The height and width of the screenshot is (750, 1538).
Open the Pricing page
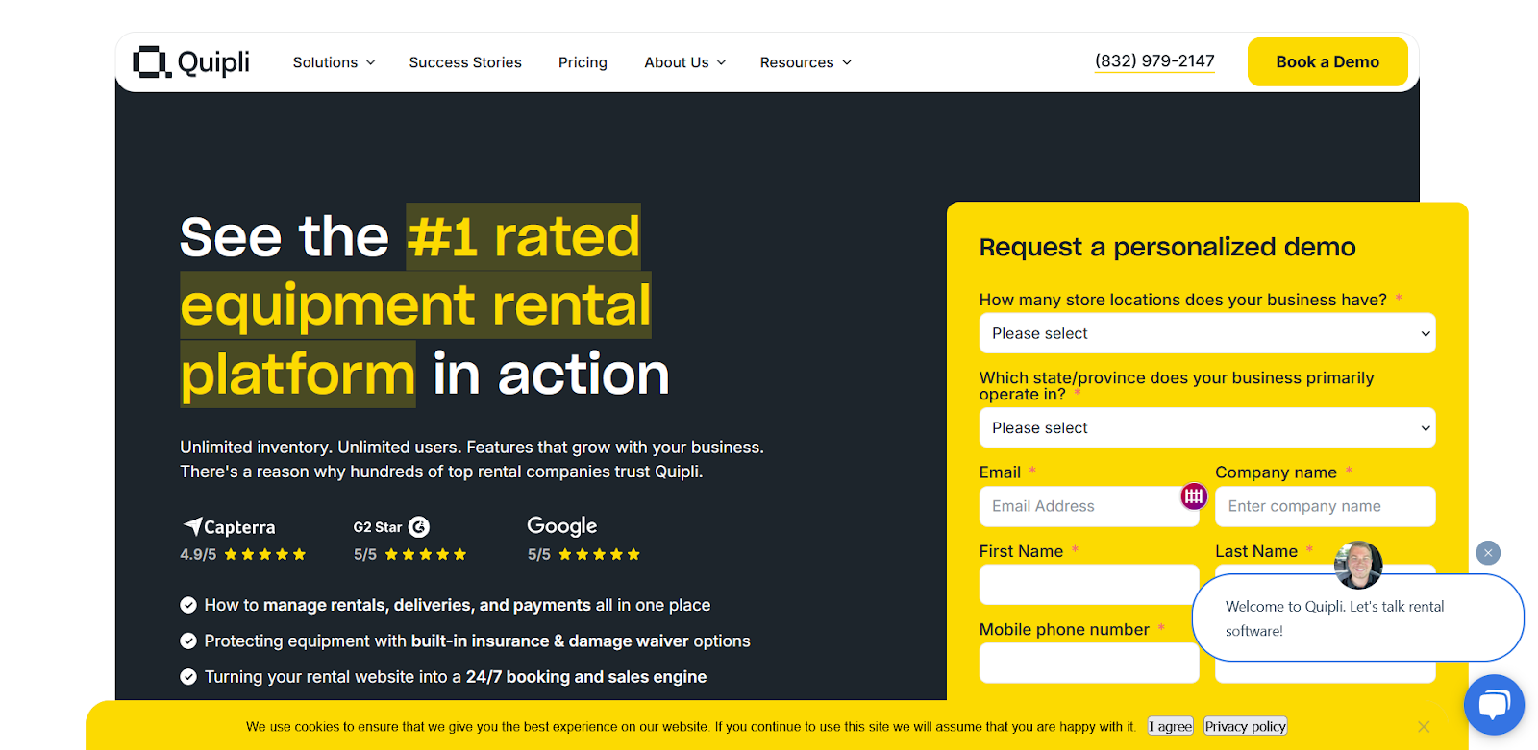click(x=583, y=62)
